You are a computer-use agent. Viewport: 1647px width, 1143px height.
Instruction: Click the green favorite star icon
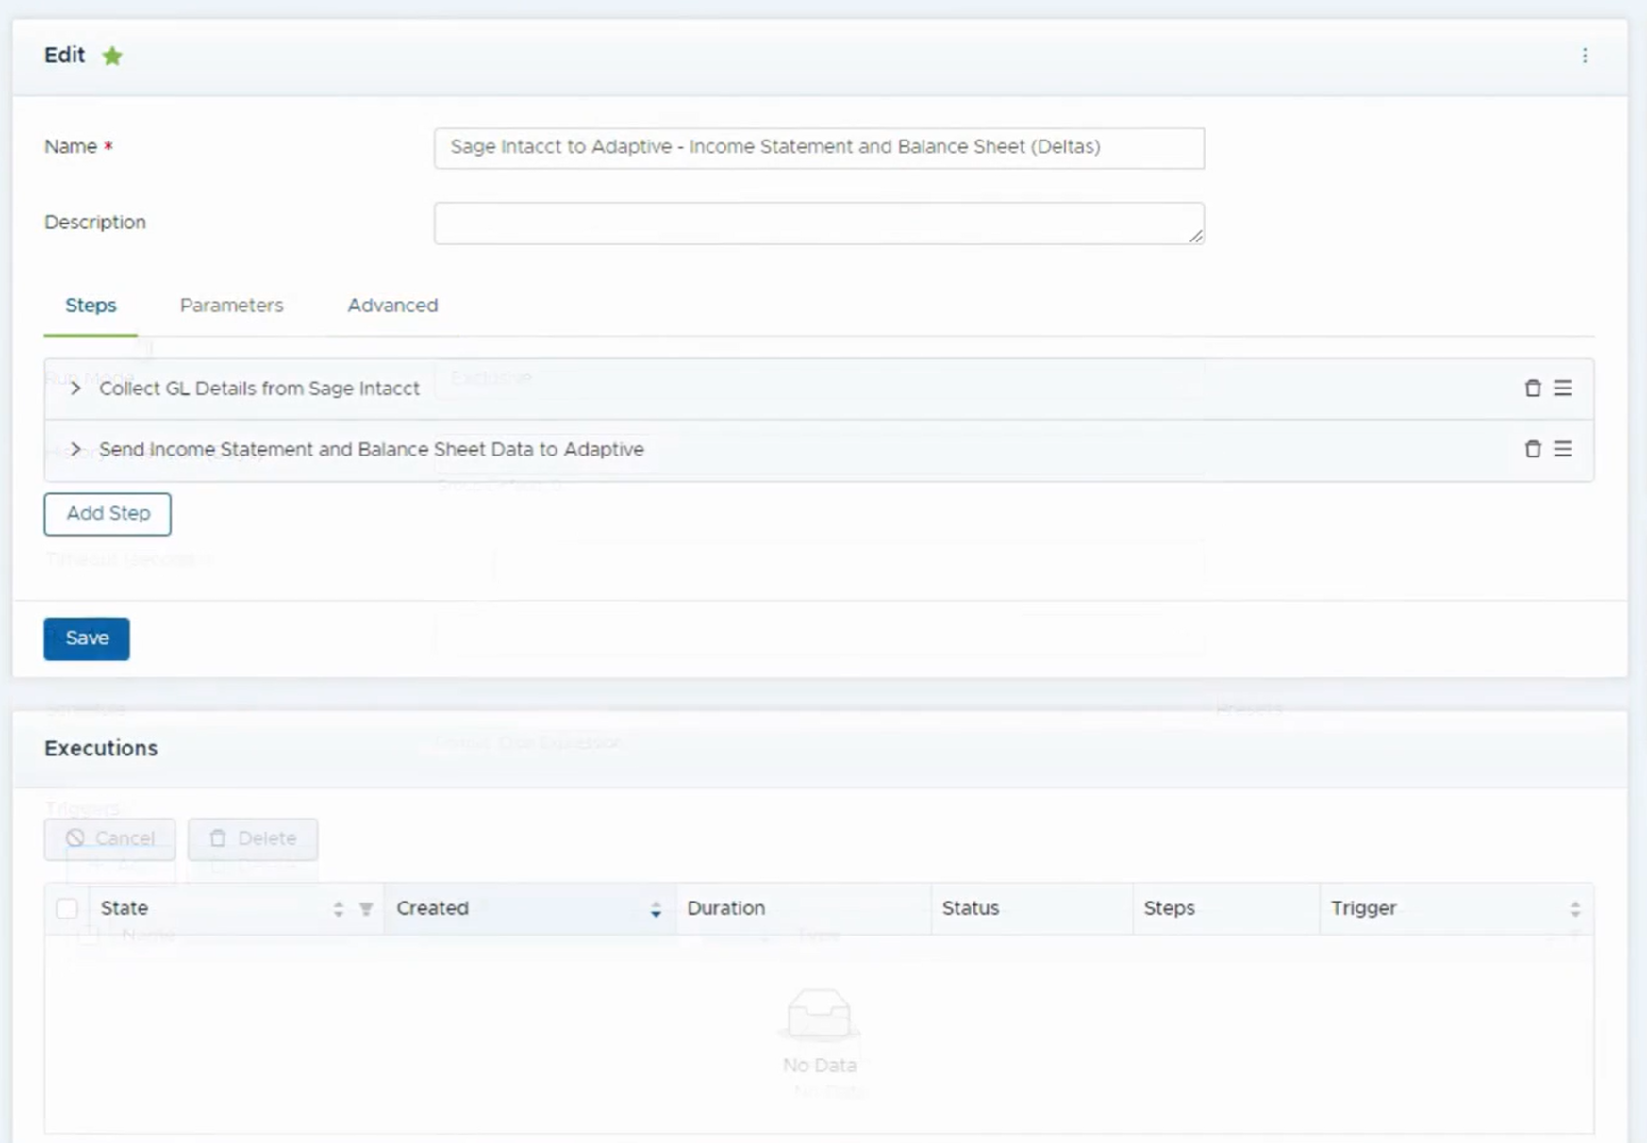(112, 57)
